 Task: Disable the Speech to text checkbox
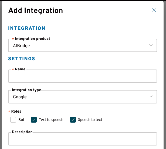pyautogui.click(x=73, y=120)
